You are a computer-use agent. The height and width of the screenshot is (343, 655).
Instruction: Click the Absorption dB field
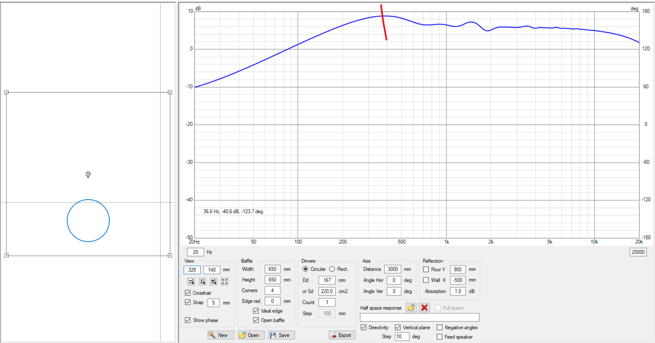click(x=458, y=291)
